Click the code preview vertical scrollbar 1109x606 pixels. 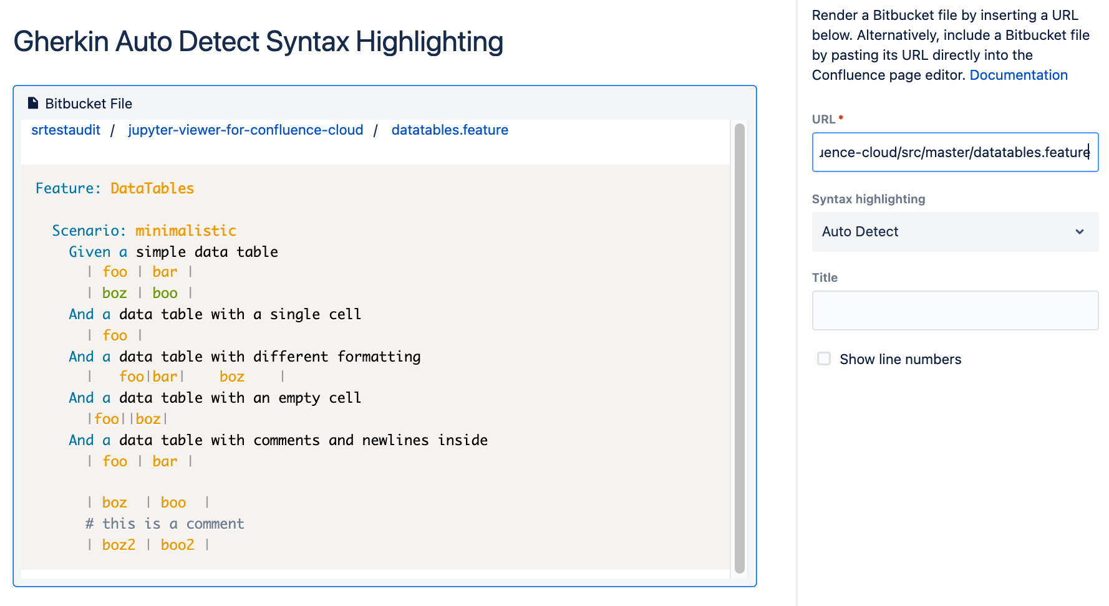click(x=739, y=348)
